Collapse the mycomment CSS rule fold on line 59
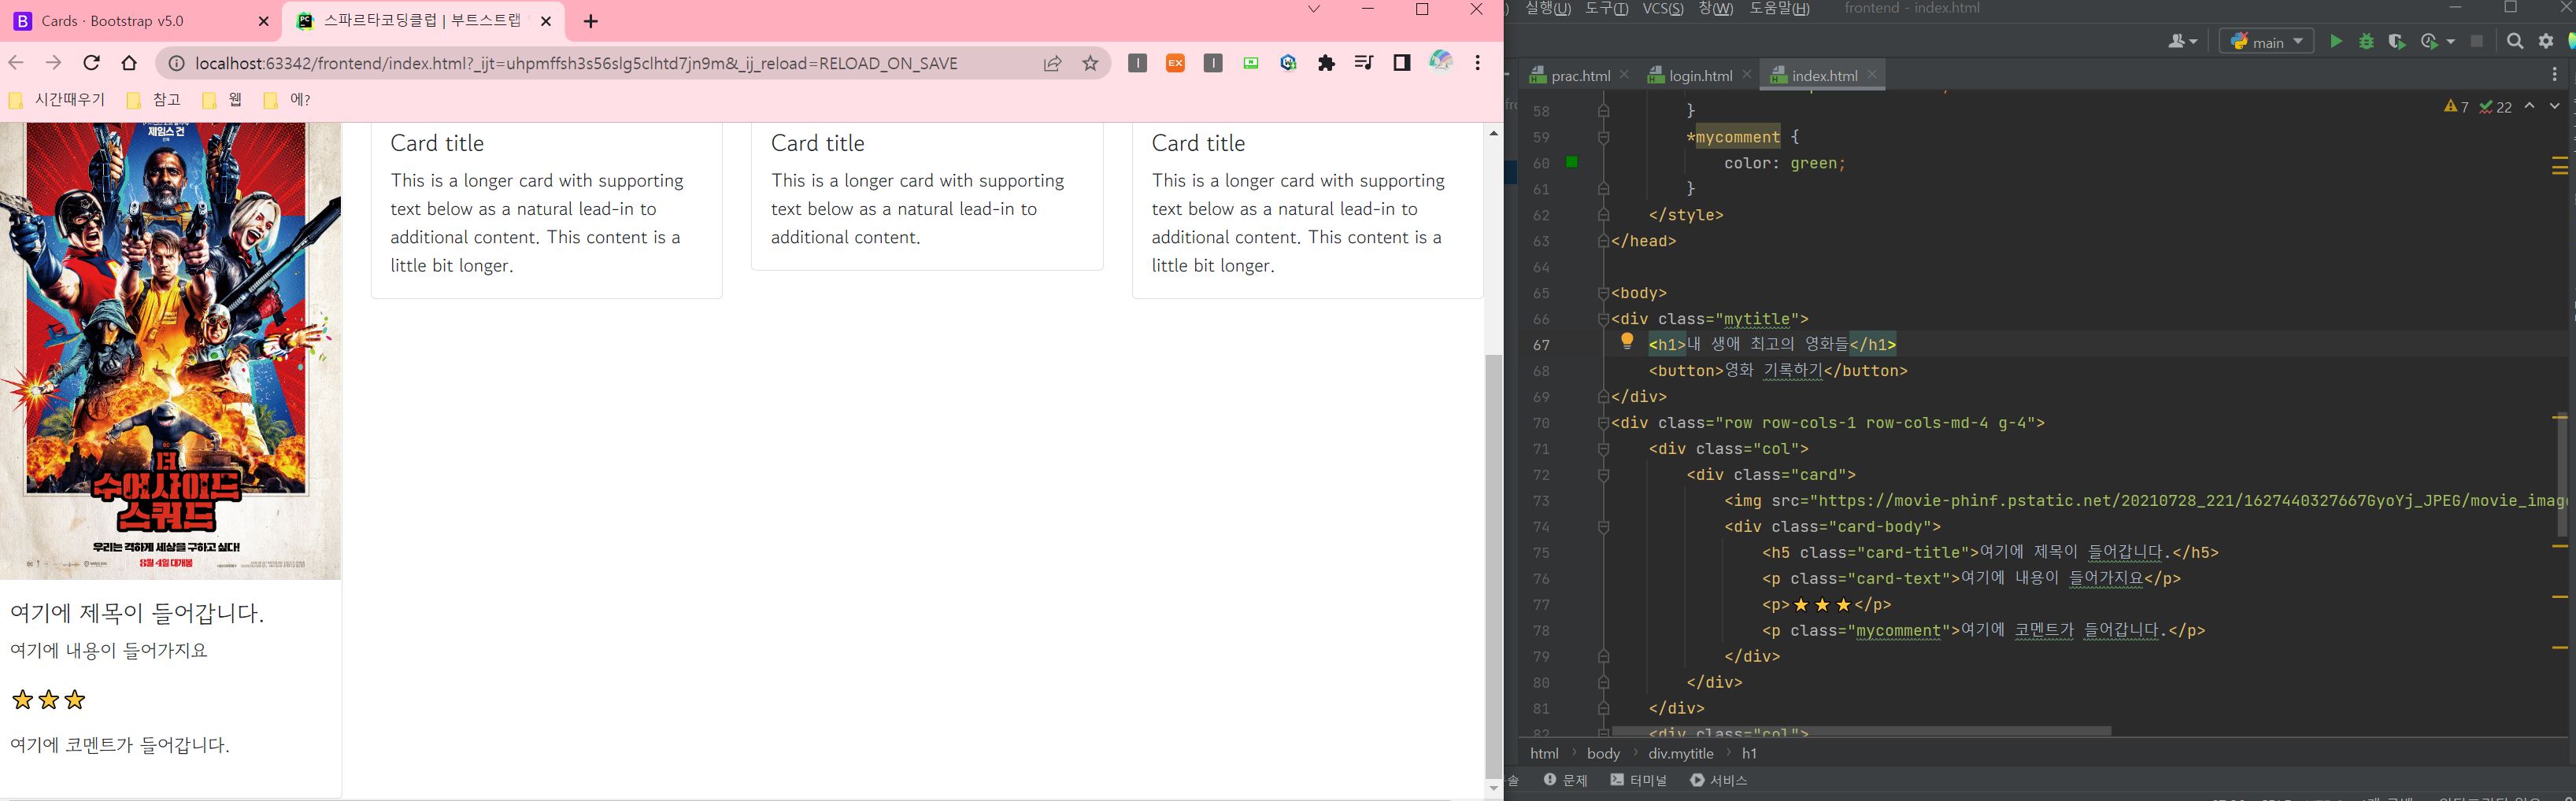The width and height of the screenshot is (2576, 801). coord(1604,137)
